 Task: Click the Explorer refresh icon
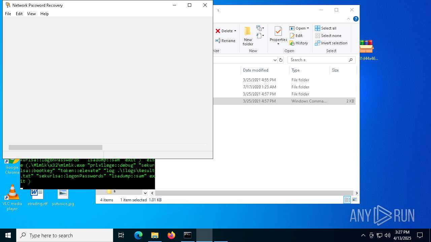pos(281,60)
